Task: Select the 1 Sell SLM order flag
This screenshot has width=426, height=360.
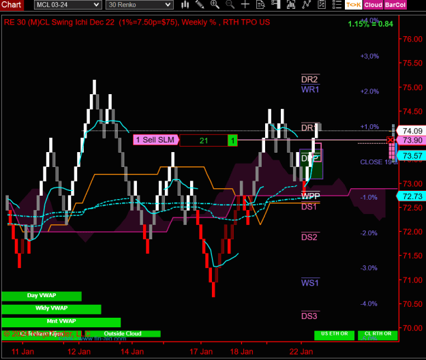Action: click(x=155, y=140)
